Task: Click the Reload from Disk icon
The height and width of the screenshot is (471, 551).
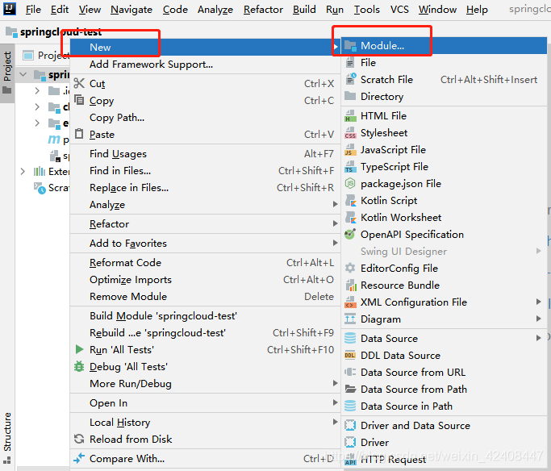Action: (79, 439)
